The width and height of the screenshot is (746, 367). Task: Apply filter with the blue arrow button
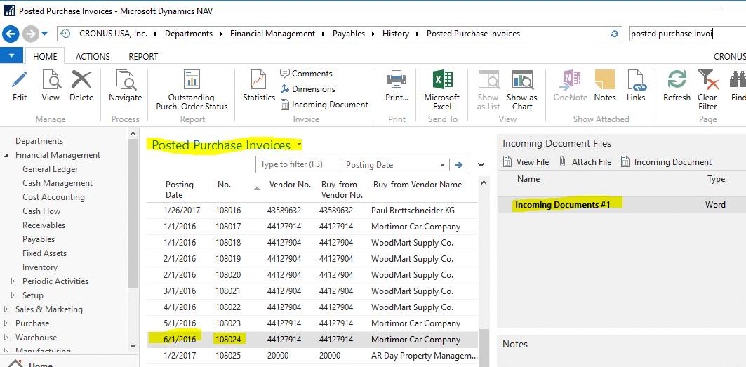click(x=459, y=165)
